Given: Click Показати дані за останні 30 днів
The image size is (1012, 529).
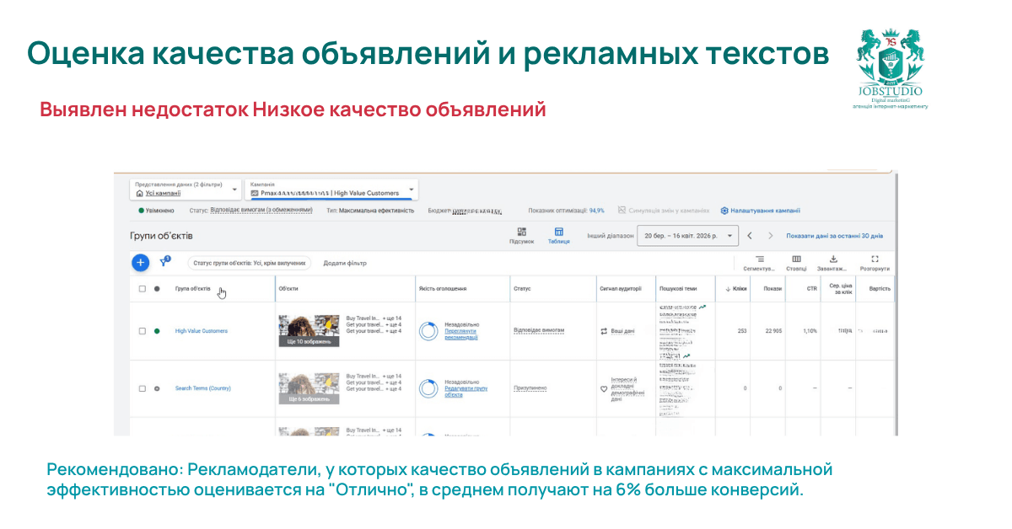Looking at the screenshot, I should pyautogui.click(x=835, y=236).
